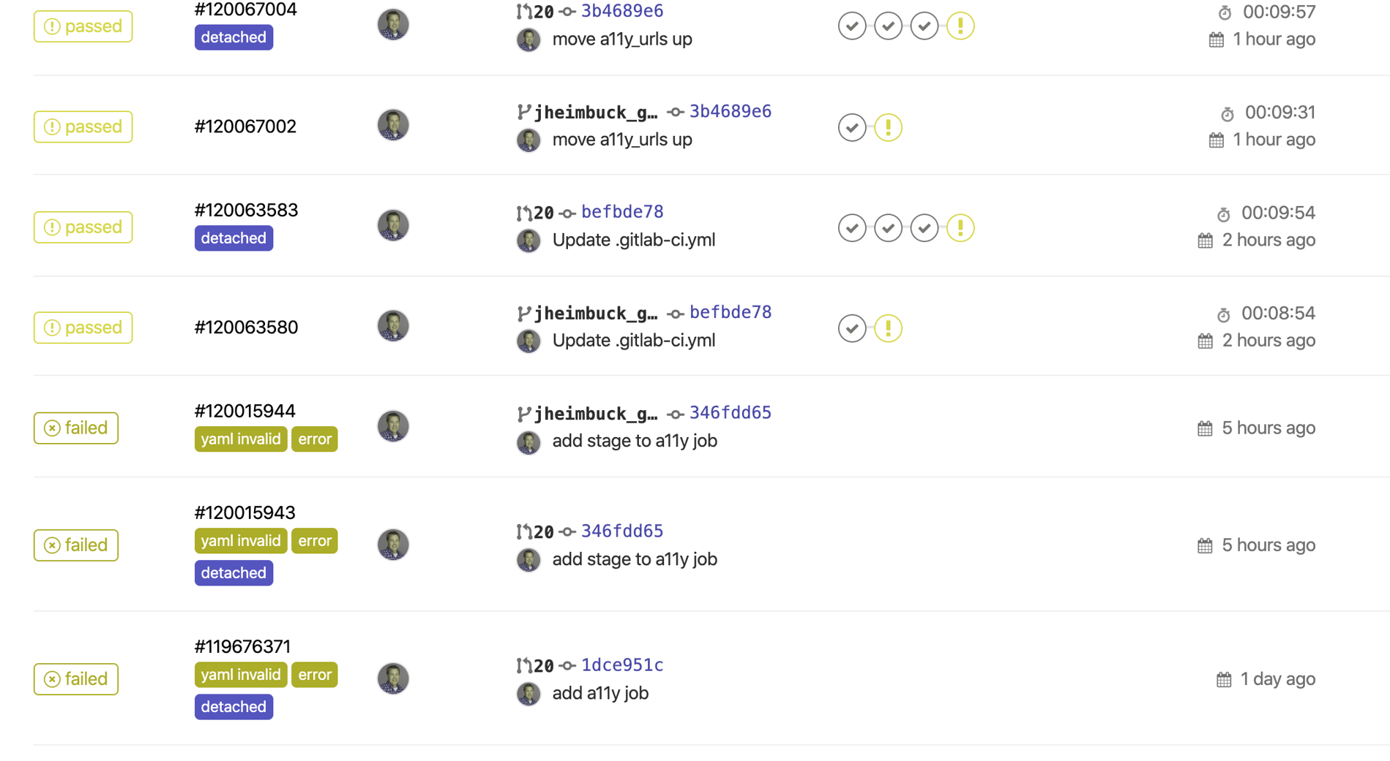The height and width of the screenshot is (761, 1390).
Task: Click committer avatar beside 'add a11y job'
Action: [x=528, y=694]
